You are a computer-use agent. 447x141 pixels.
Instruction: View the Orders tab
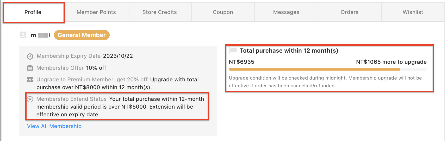point(350,12)
